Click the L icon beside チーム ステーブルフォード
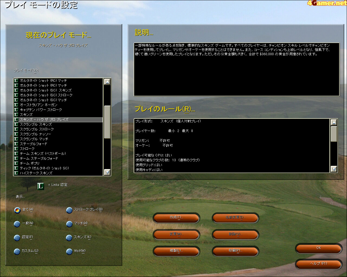 (16, 159)
